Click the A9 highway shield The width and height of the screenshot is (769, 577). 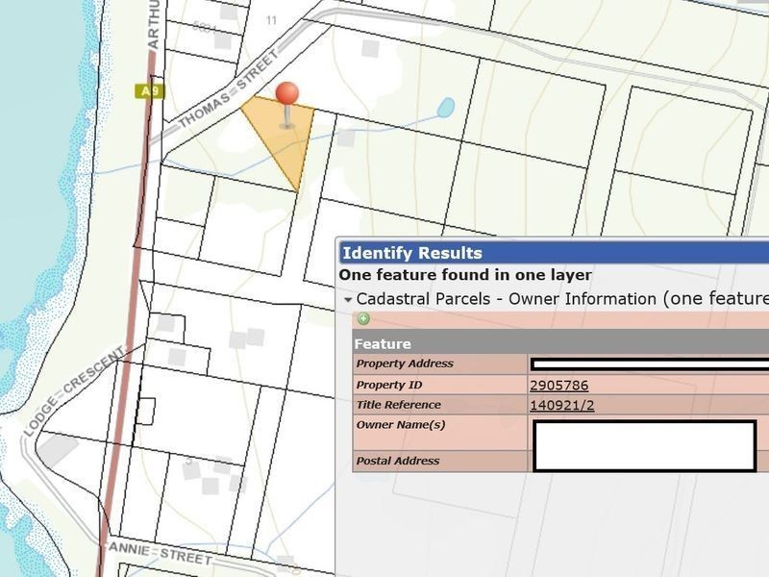tap(150, 91)
